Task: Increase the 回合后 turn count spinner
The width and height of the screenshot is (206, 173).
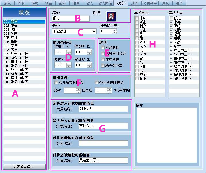Action: tap(78, 89)
